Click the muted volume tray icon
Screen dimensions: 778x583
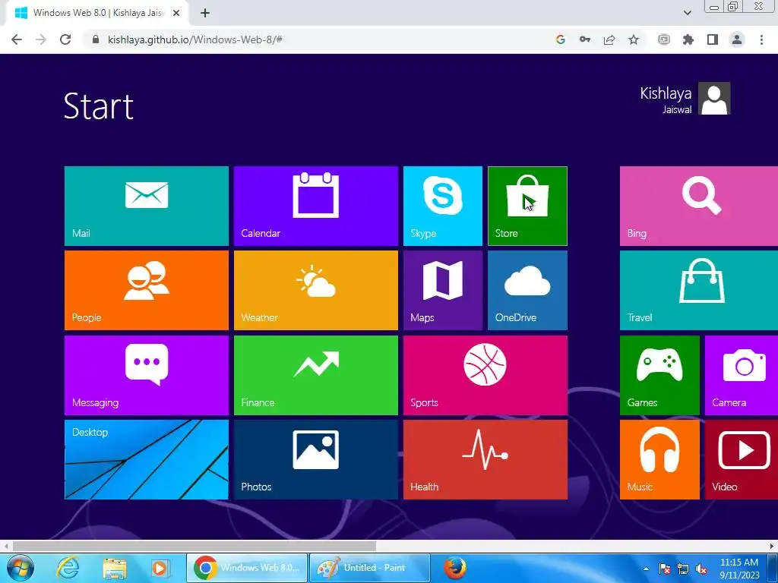(x=701, y=569)
